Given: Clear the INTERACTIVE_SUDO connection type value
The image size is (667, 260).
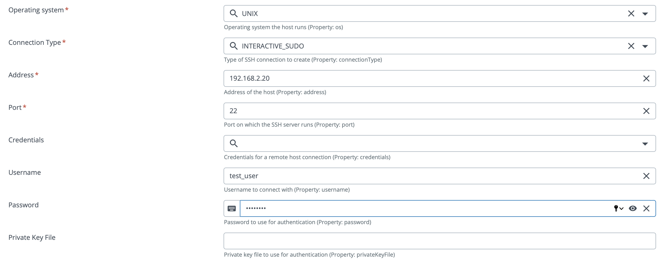Looking at the screenshot, I should (x=631, y=46).
